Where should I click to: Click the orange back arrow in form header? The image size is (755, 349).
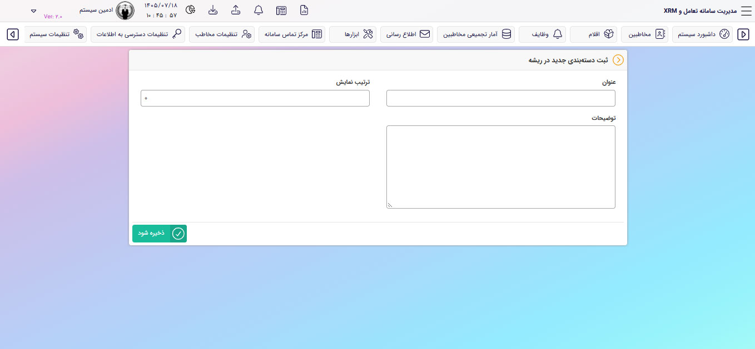click(618, 60)
